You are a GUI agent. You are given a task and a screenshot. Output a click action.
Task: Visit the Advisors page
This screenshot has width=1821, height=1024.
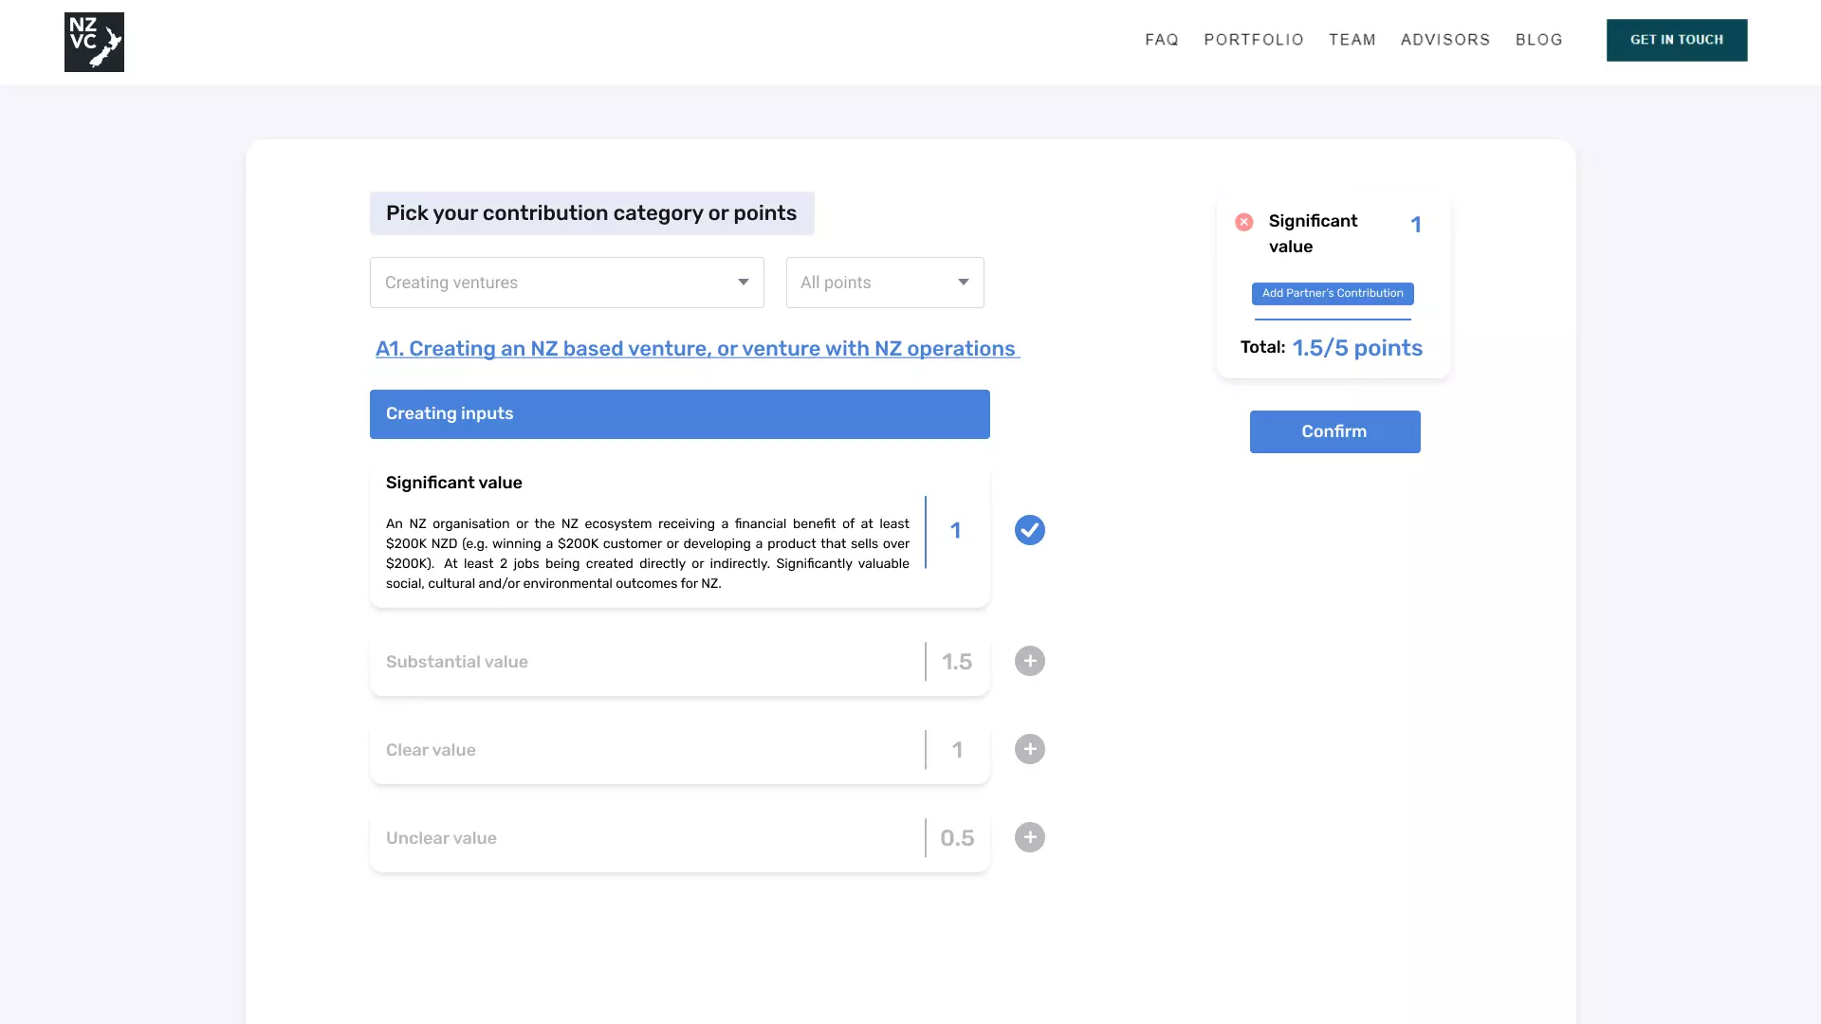tap(1444, 40)
